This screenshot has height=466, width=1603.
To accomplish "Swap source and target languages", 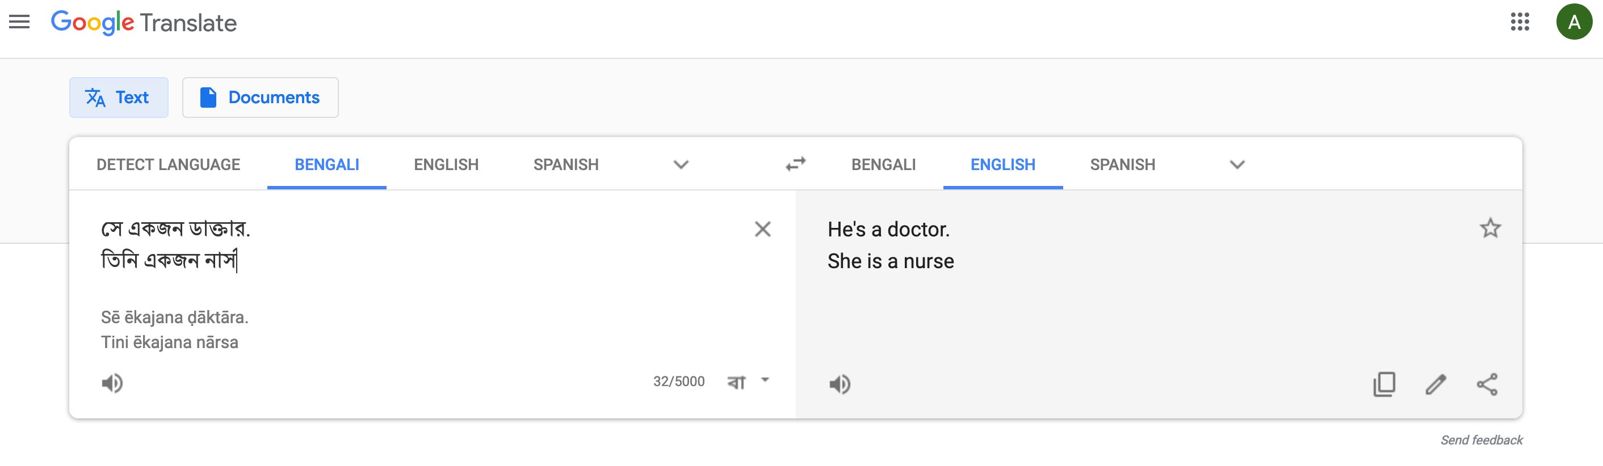I will (795, 164).
